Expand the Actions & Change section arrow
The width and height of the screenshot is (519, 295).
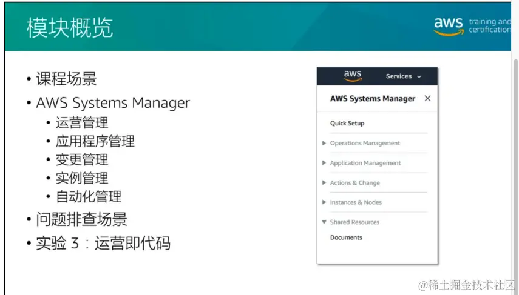click(324, 183)
